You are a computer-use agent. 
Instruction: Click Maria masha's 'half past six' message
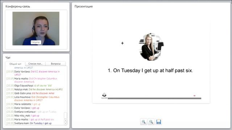(30, 120)
